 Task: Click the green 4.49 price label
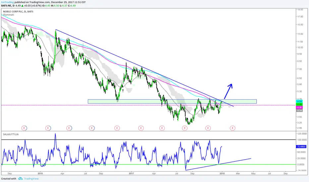coord(299,104)
